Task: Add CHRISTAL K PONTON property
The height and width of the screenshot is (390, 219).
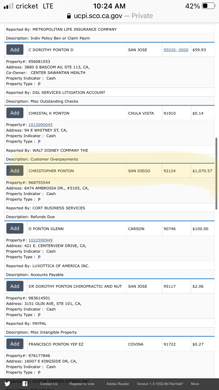Action: coord(15,113)
